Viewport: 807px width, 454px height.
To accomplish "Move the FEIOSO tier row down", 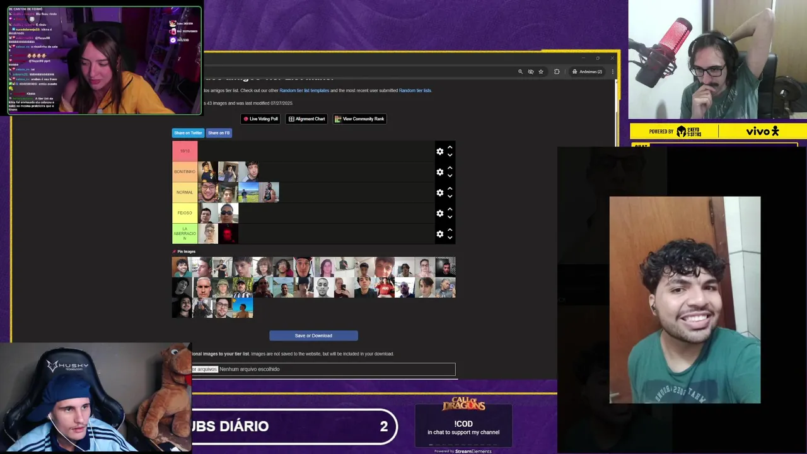I will click(450, 217).
